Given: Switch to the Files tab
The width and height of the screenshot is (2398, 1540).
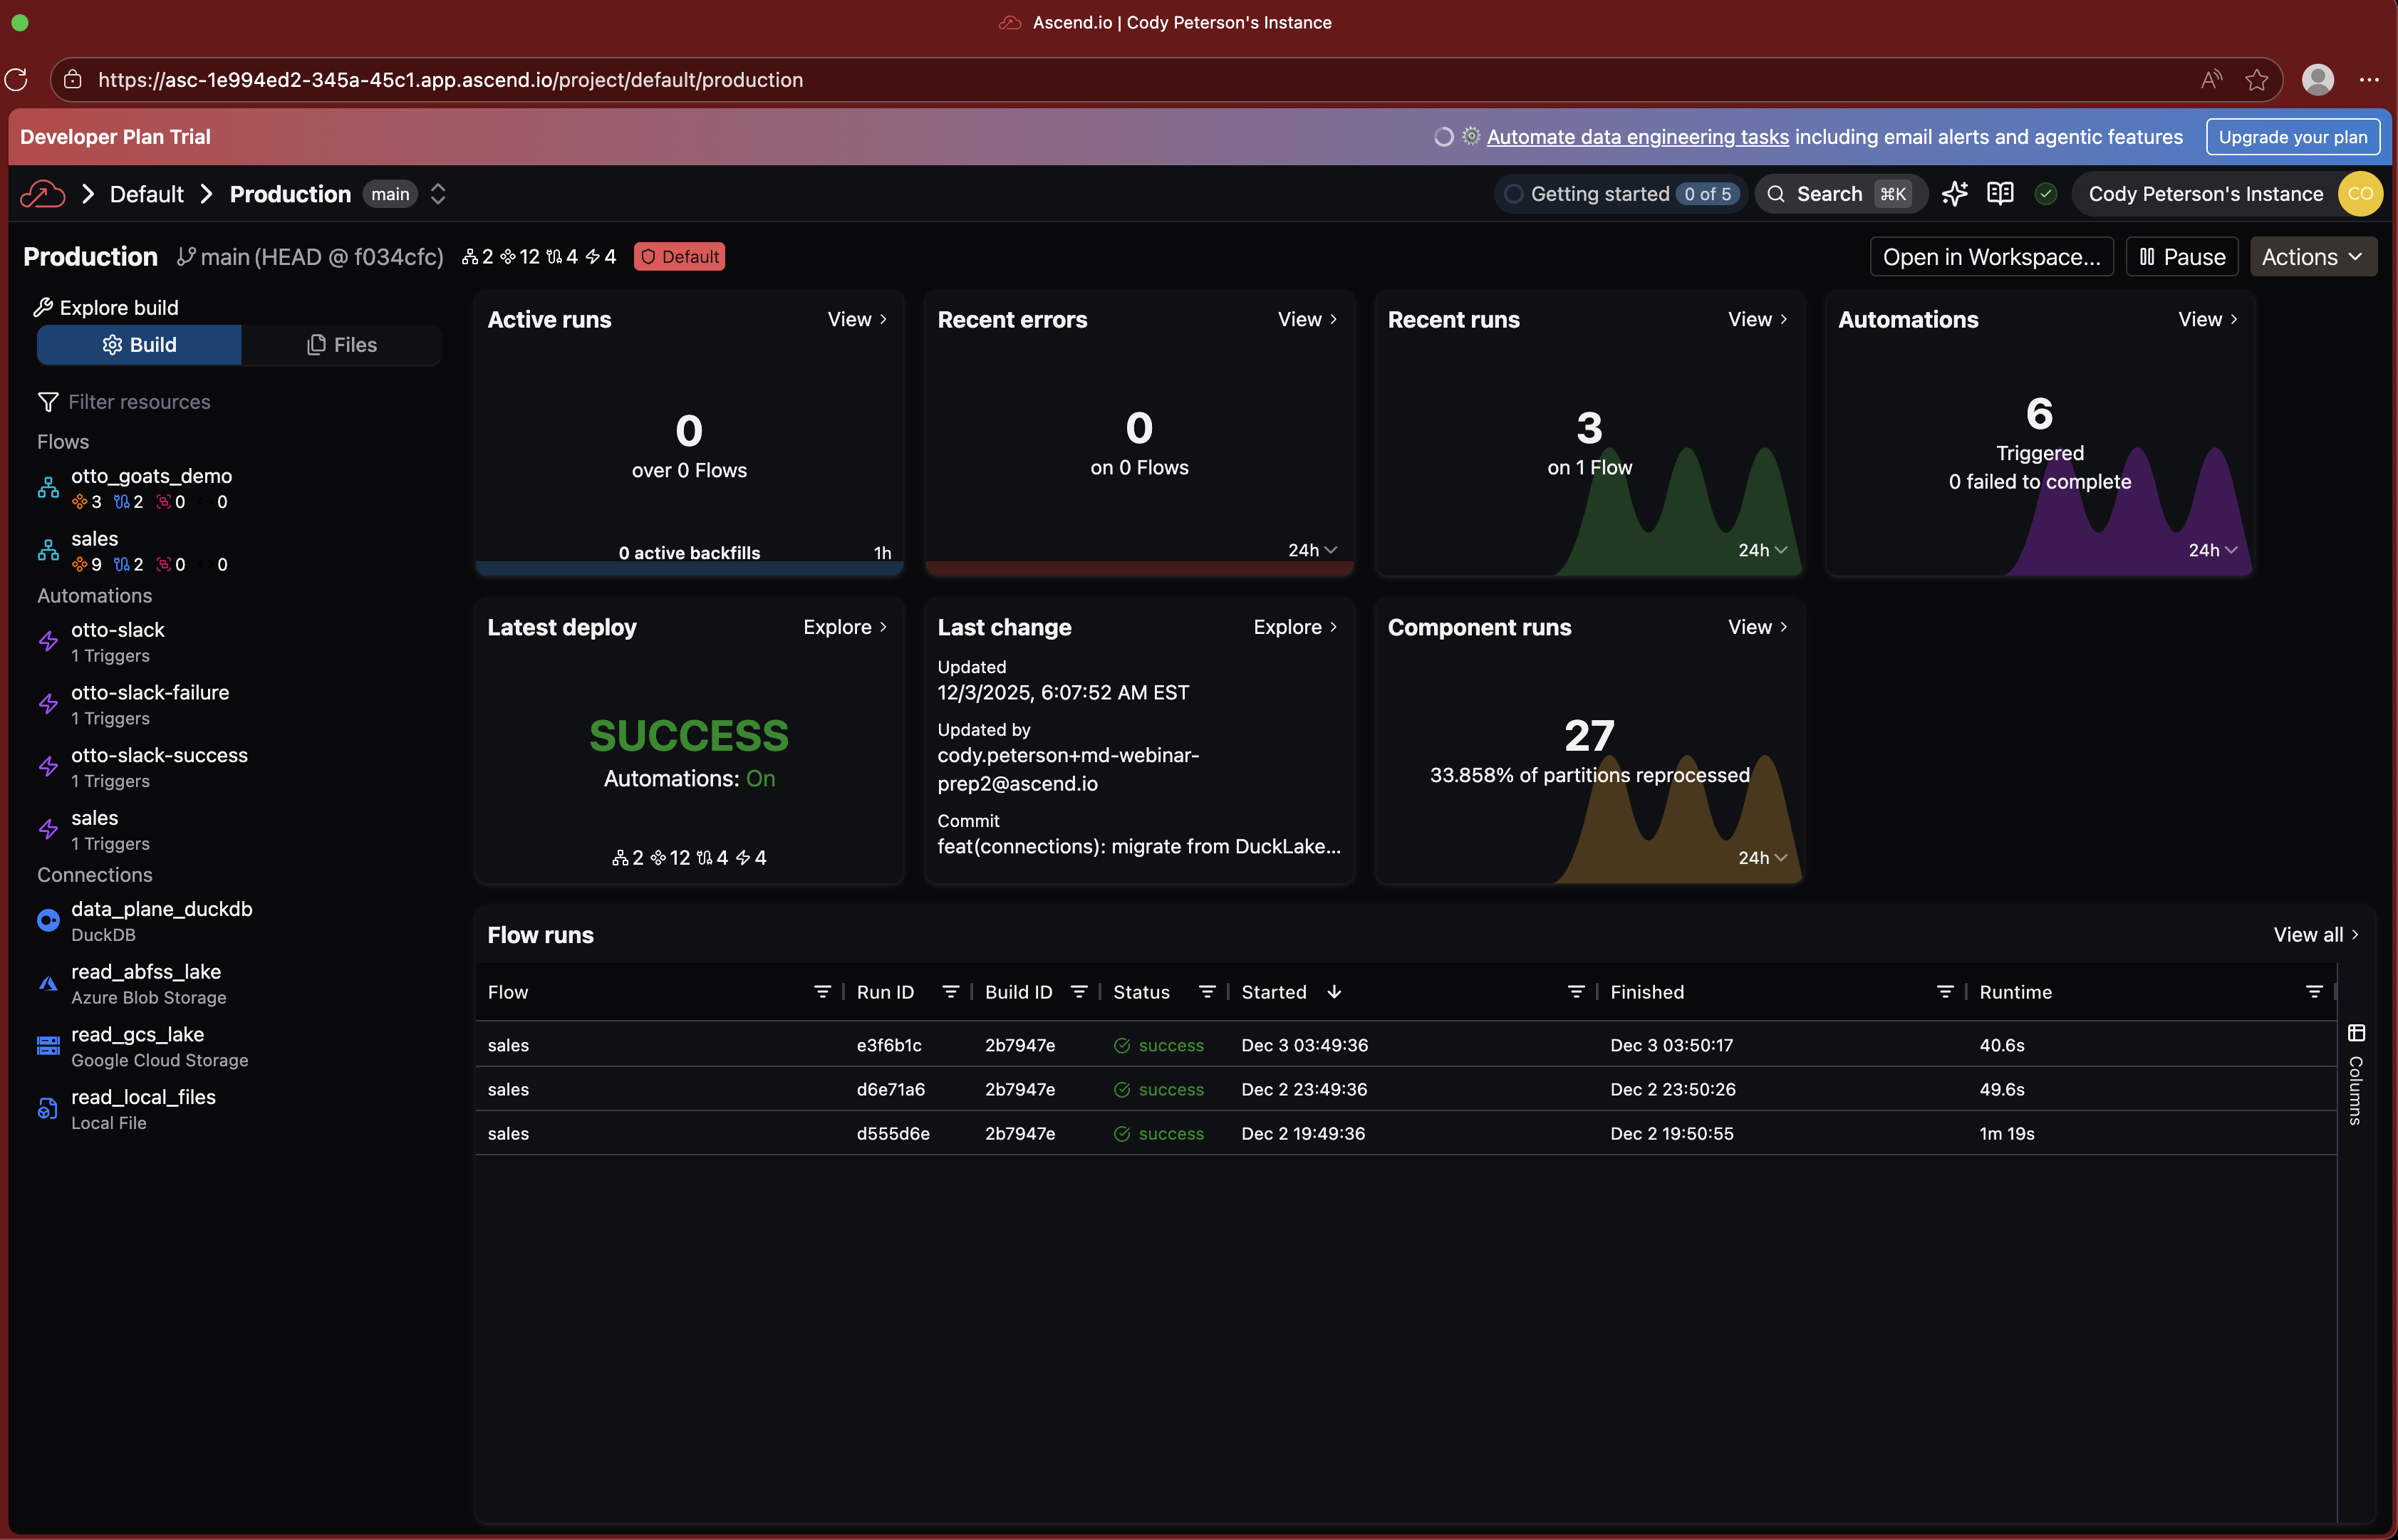Looking at the screenshot, I should (x=341, y=345).
